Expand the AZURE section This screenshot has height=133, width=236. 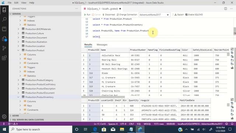coord(45,116)
